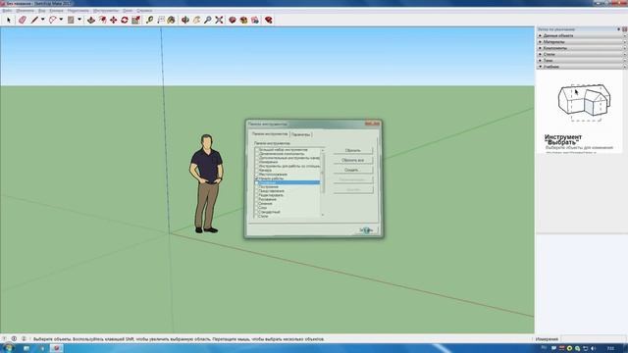Viewport: 628px width, 353px height.
Task: Activate the Rotate tool
Action: pos(125,20)
